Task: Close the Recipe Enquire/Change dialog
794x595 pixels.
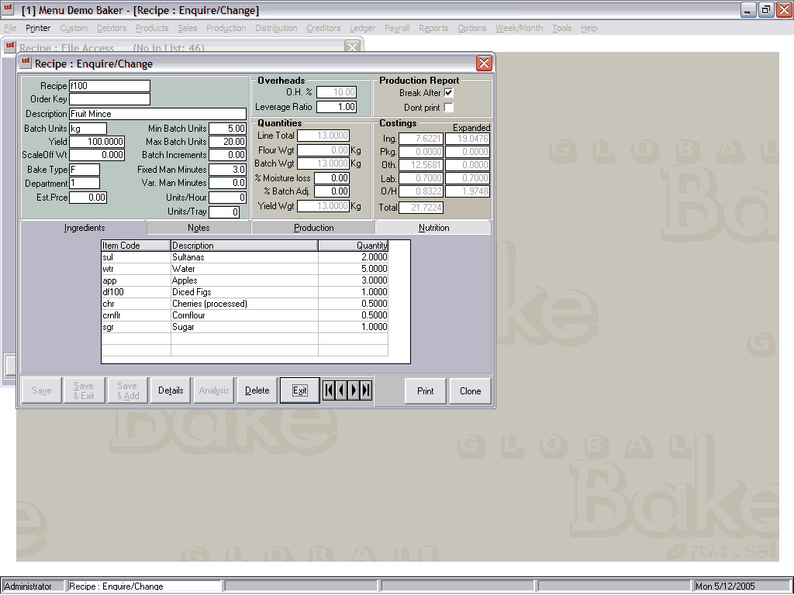Action: click(x=484, y=64)
